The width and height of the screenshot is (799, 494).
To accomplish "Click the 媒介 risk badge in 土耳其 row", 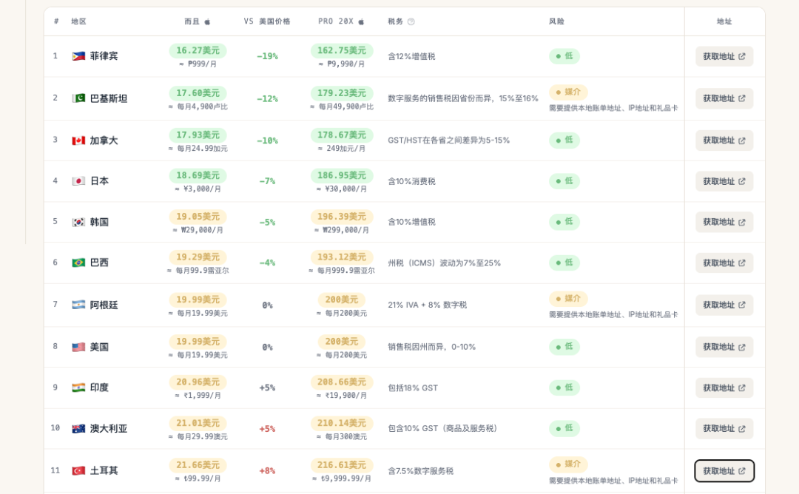I will click(568, 464).
